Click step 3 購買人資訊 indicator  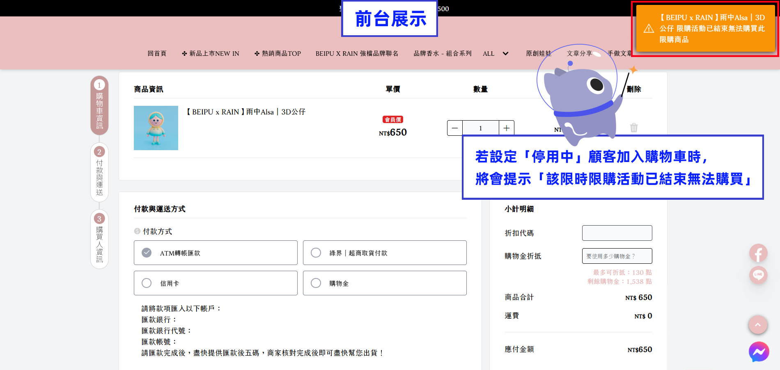point(99,240)
